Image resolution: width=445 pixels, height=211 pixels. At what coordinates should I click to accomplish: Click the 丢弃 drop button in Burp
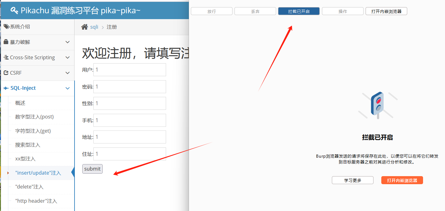click(255, 11)
